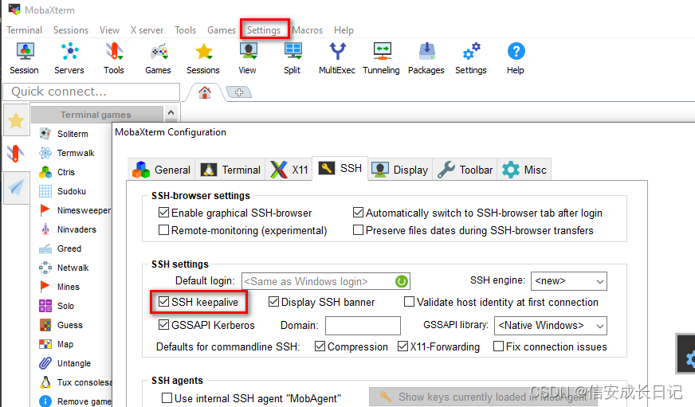Open the Terminal menu

[25, 30]
